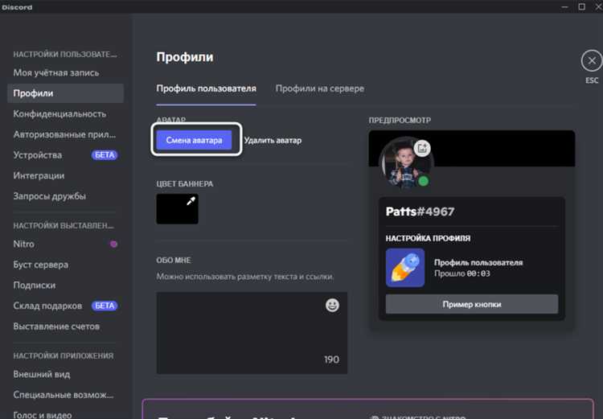Image resolution: width=603 pixels, height=419 pixels.
Task: Click the Пример кнопки button
Action: tap(472, 304)
